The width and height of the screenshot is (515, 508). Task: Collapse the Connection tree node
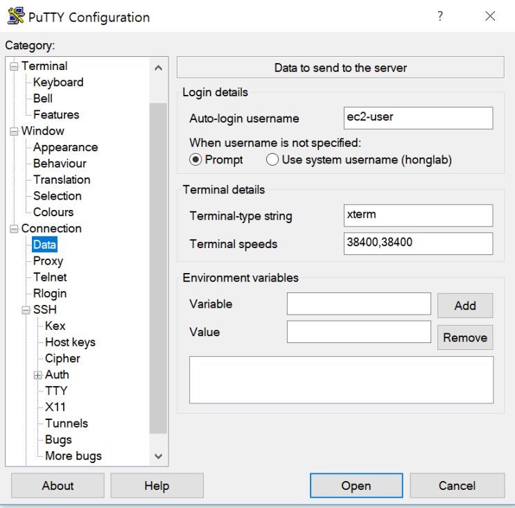(14, 229)
